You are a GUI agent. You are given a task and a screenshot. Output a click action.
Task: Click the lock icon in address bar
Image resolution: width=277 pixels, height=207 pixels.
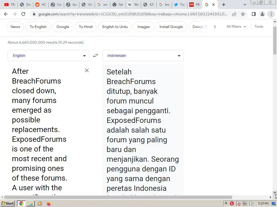[34, 14]
